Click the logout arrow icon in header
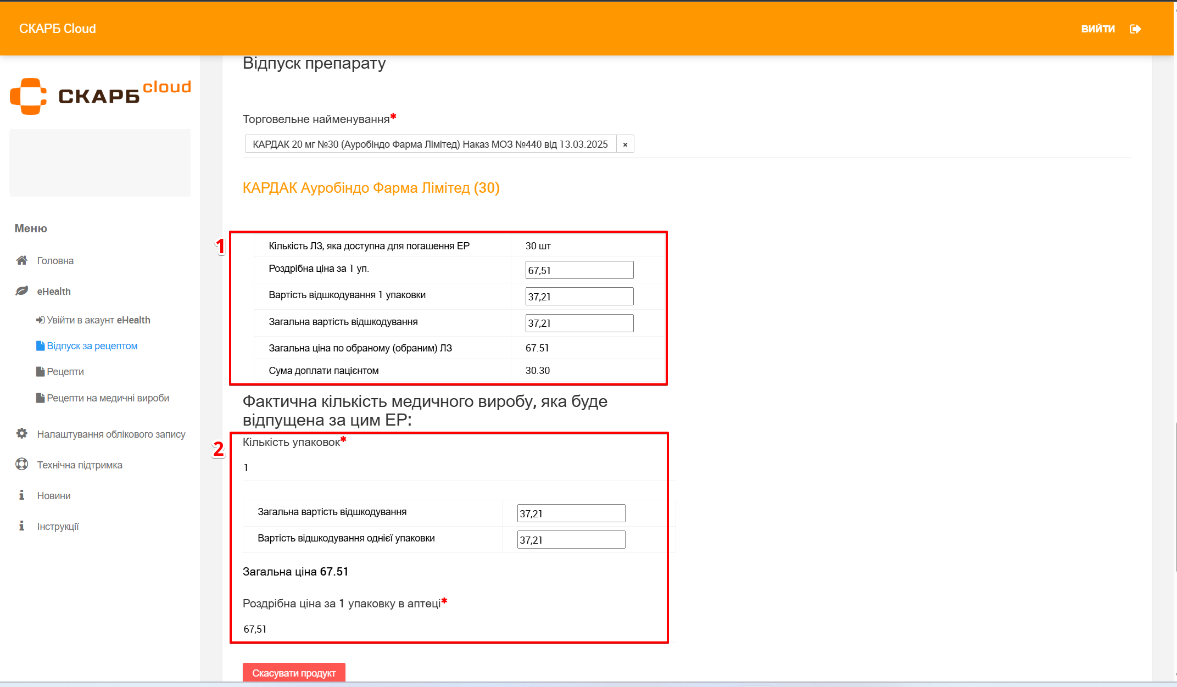This screenshot has height=687, width=1177. [x=1135, y=29]
